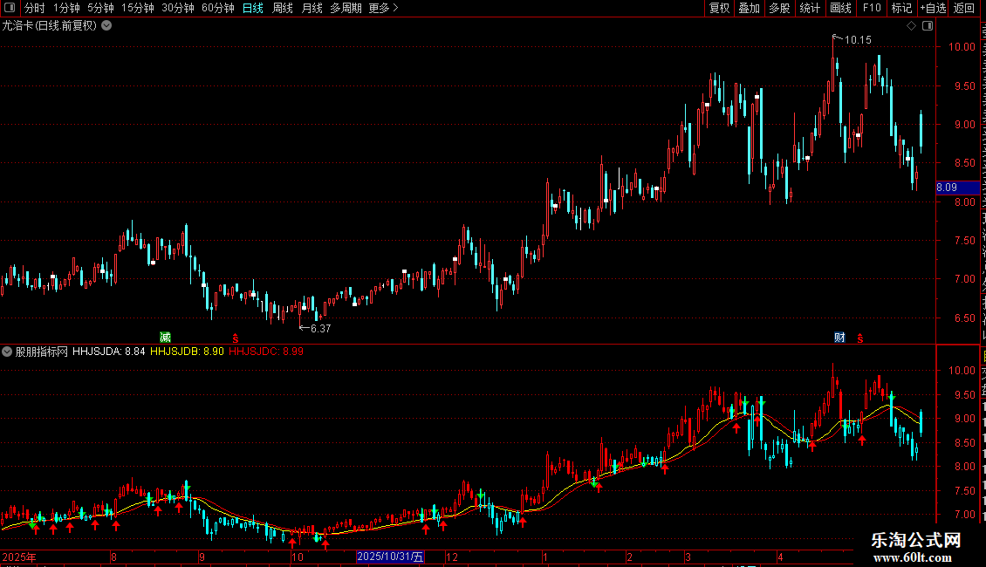Click the 6.37 low price label
Screen dimensions: 986x567
coord(321,329)
